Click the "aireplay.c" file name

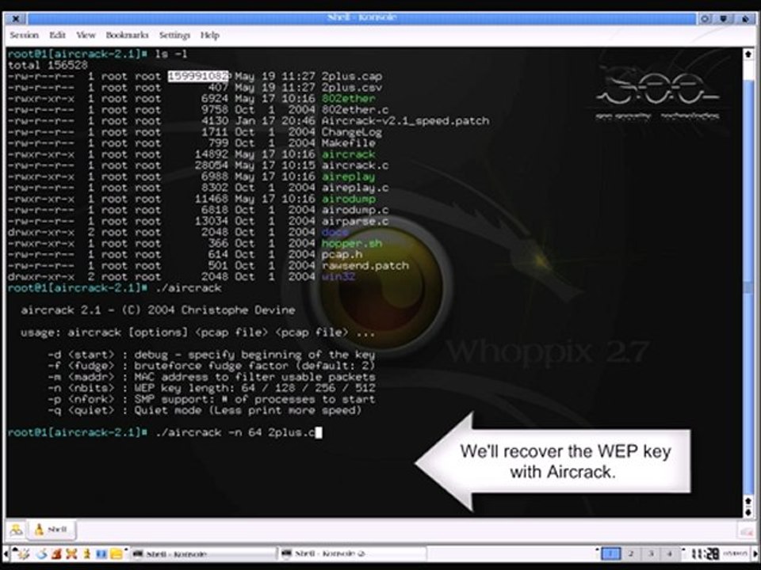[355, 188]
